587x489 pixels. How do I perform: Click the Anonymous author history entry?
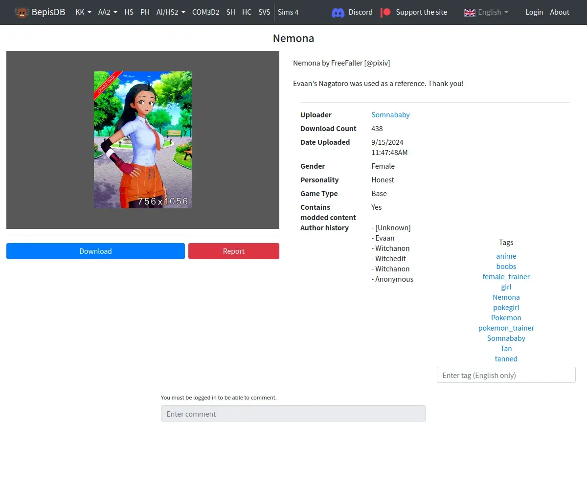tap(392, 279)
